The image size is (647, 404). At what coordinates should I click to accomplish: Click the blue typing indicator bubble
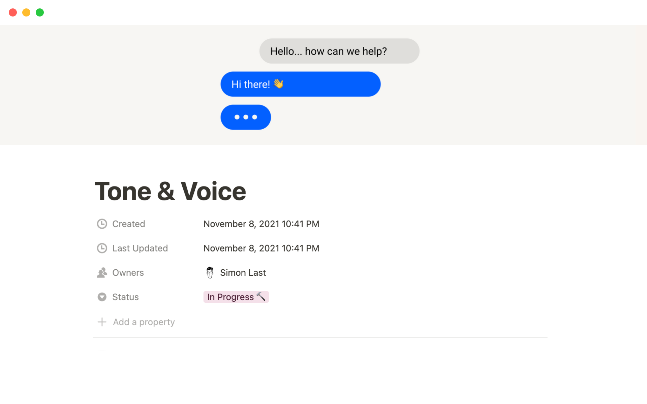coord(246,117)
